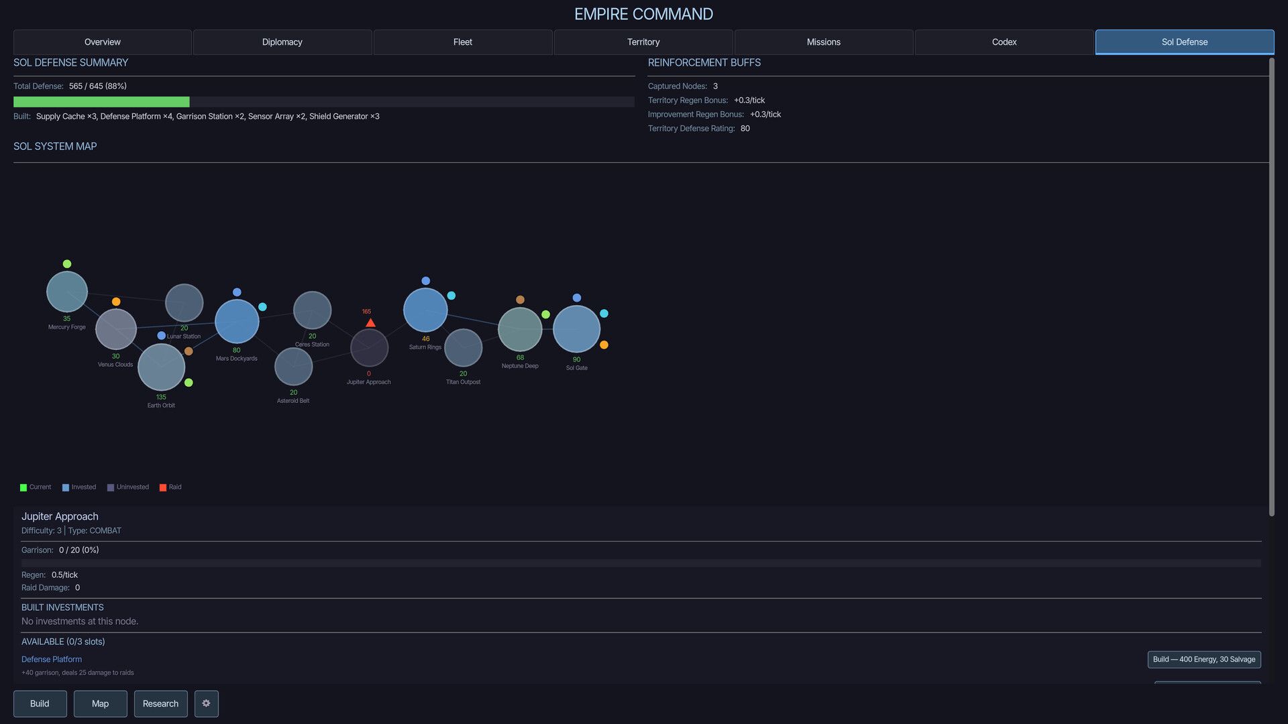
Task: Select the Saturn Rings node
Action: (x=425, y=310)
